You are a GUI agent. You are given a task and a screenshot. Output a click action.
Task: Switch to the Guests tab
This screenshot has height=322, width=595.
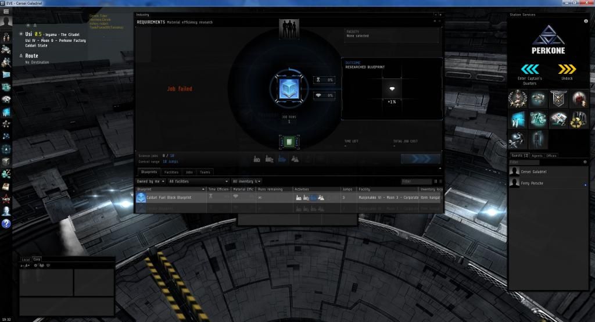519,156
